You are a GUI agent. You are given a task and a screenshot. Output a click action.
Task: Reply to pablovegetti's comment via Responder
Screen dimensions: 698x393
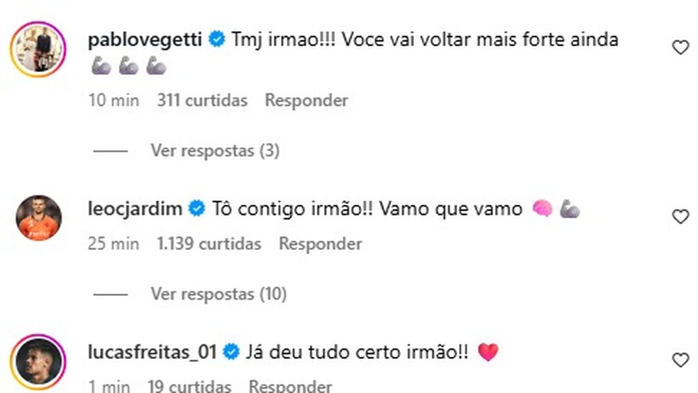[x=306, y=101]
